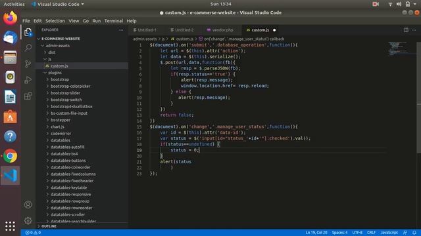Change JavaScript language mode

pyautogui.click(x=389, y=233)
